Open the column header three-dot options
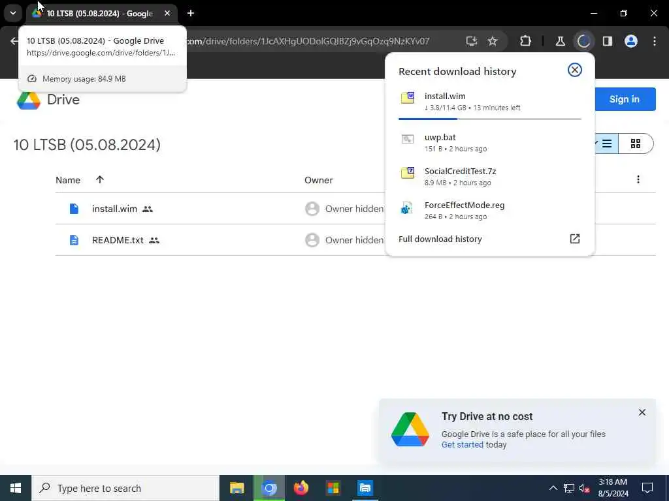This screenshot has height=501, width=669. (x=638, y=179)
